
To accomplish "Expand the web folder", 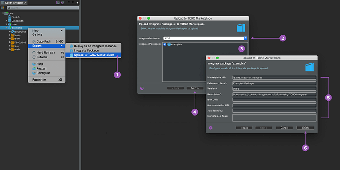I will 10,49.
